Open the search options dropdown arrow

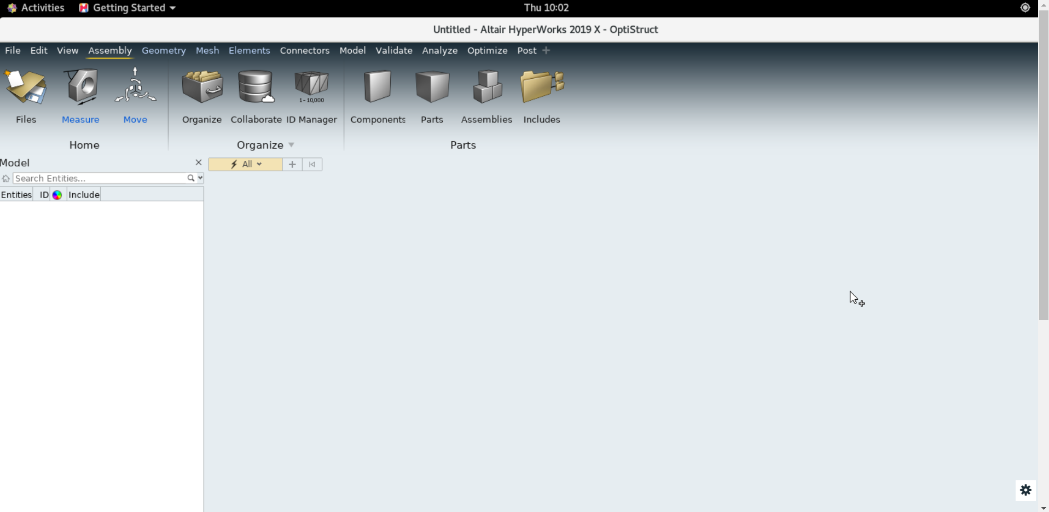[x=200, y=178]
